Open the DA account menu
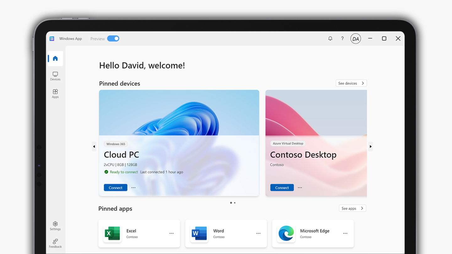This screenshot has width=452, height=254. pyautogui.click(x=356, y=38)
